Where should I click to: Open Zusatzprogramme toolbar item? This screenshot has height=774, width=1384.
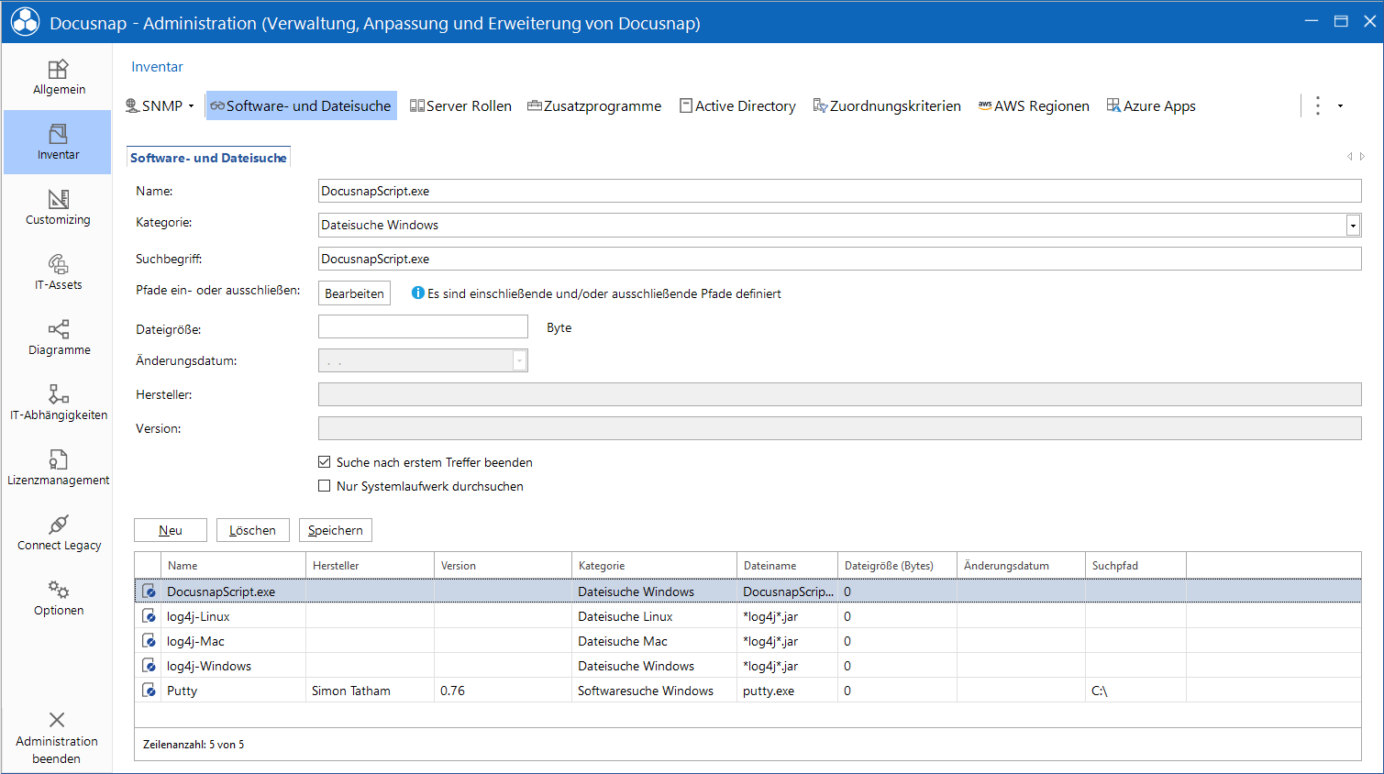[x=594, y=105]
